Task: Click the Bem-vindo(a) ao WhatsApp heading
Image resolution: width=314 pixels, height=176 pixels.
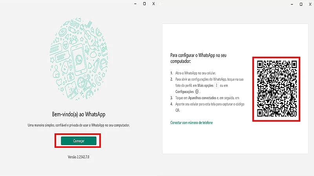Action: [x=78, y=114]
